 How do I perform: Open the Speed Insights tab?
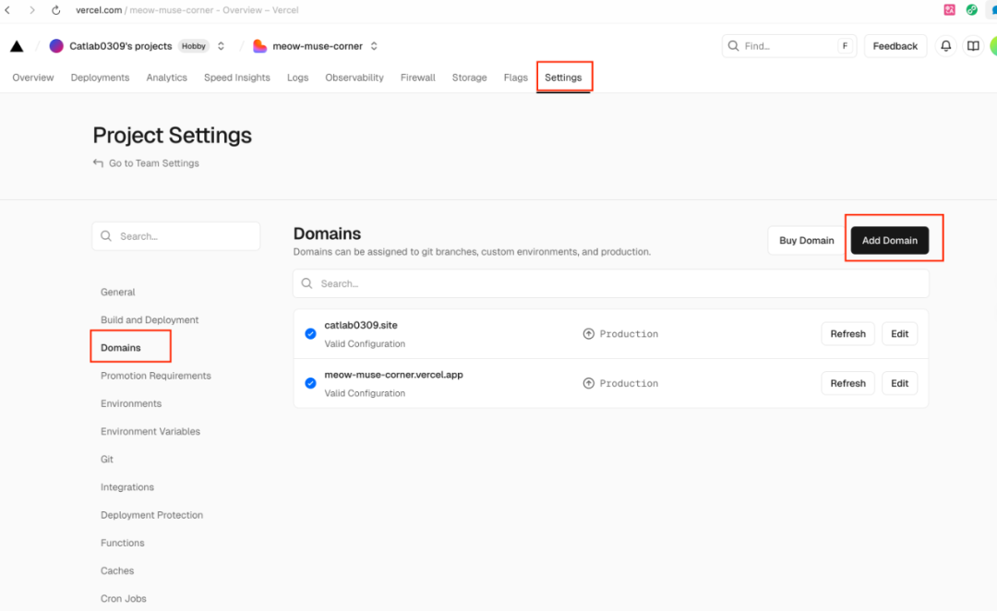(237, 78)
